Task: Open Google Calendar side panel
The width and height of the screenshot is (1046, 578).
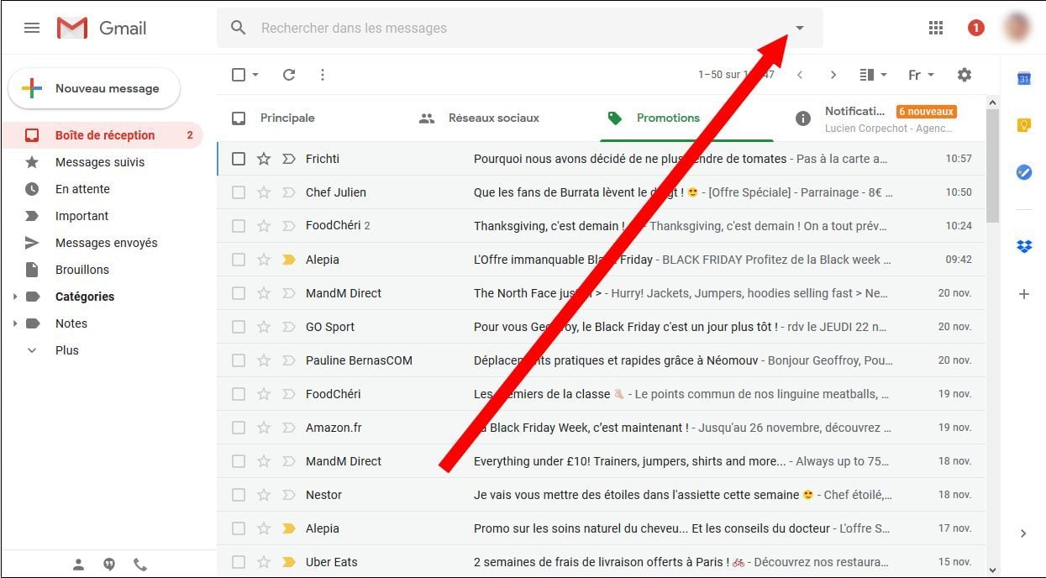Action: click(x=1024, y=78)
